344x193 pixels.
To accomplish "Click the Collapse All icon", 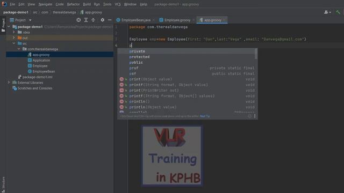I will 93,20.
